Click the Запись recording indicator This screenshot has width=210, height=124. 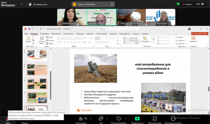pos(187,4)
